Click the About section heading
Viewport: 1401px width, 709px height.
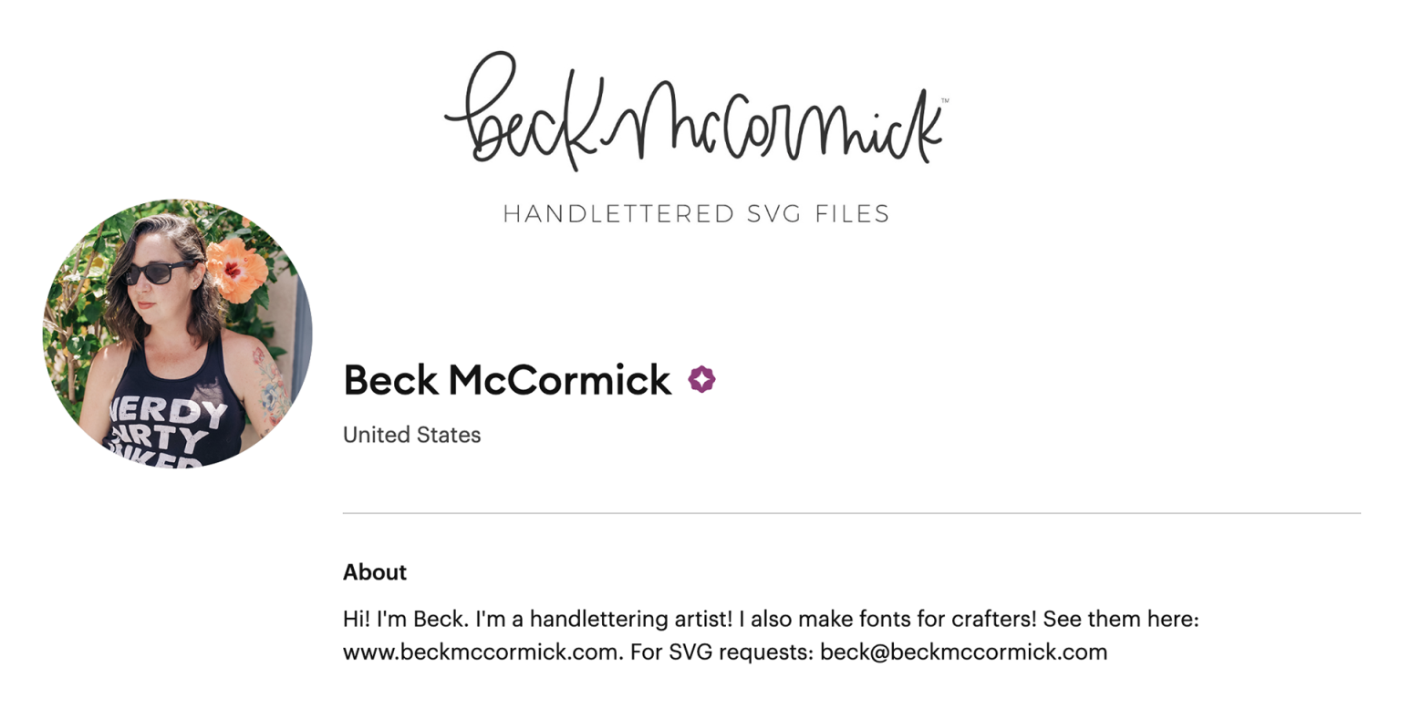[x=375, y=572]
